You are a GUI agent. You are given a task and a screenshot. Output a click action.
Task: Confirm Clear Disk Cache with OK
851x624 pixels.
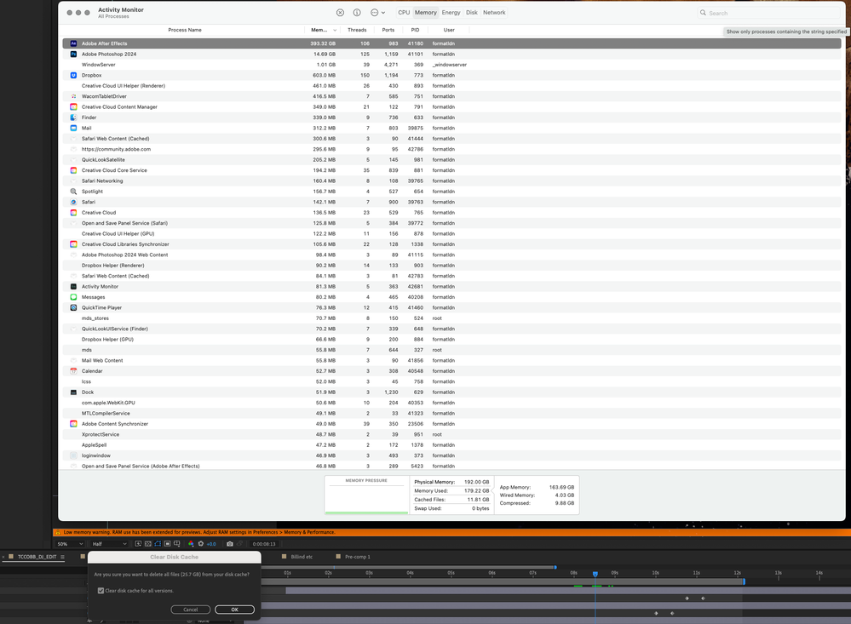pos(234,610)
